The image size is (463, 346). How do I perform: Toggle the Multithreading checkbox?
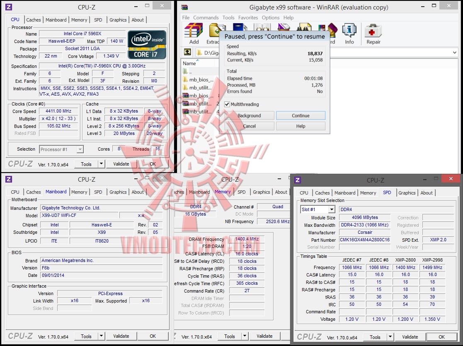(x=227, y=104)
